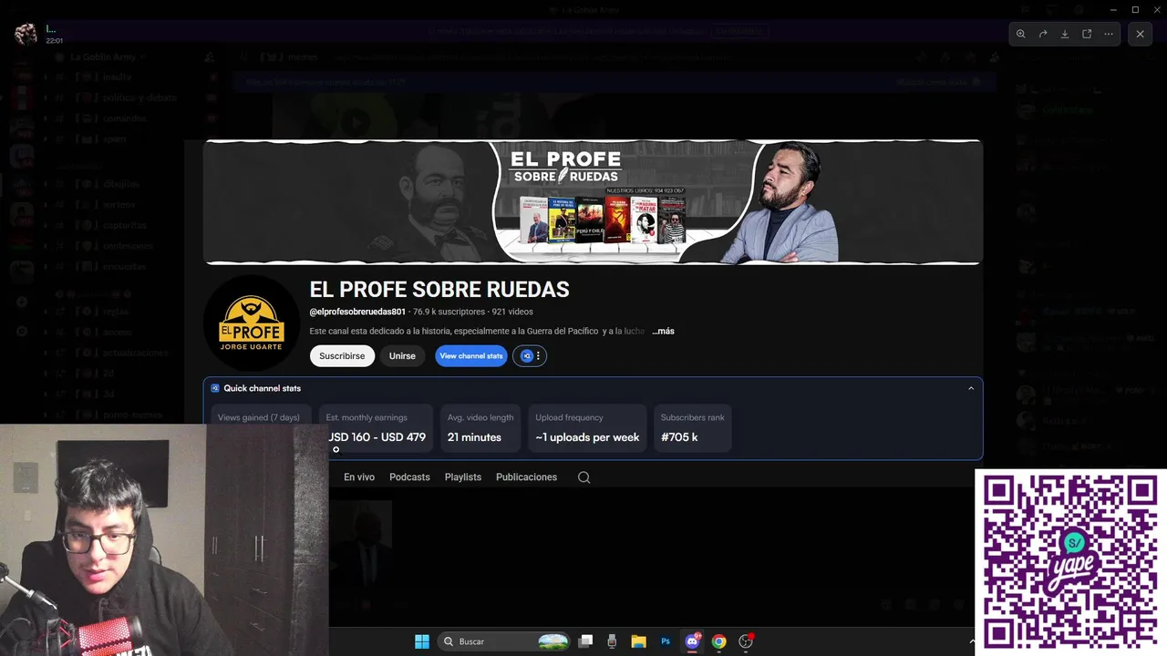Image resolution: width=1167 pixels, height=656 pixels.
Task: Open the three-dot more options in image viewer
Action: point(1109,34)
